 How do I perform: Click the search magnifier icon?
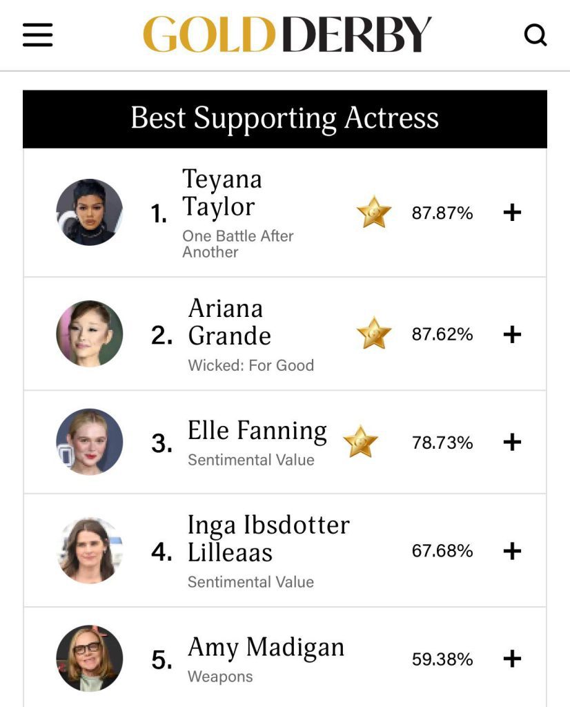pyautogui.click(x=535, y=35)
